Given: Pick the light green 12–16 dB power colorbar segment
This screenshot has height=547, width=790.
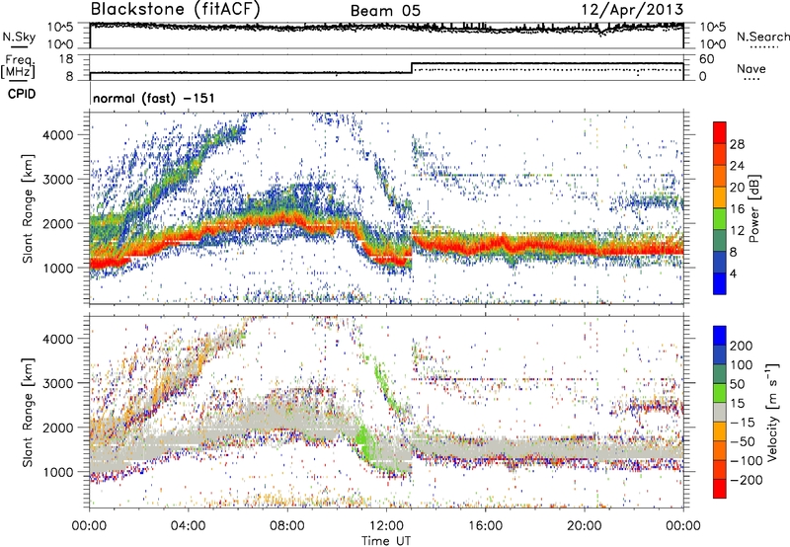Looking at the screenshot, I should pos(720,219).
